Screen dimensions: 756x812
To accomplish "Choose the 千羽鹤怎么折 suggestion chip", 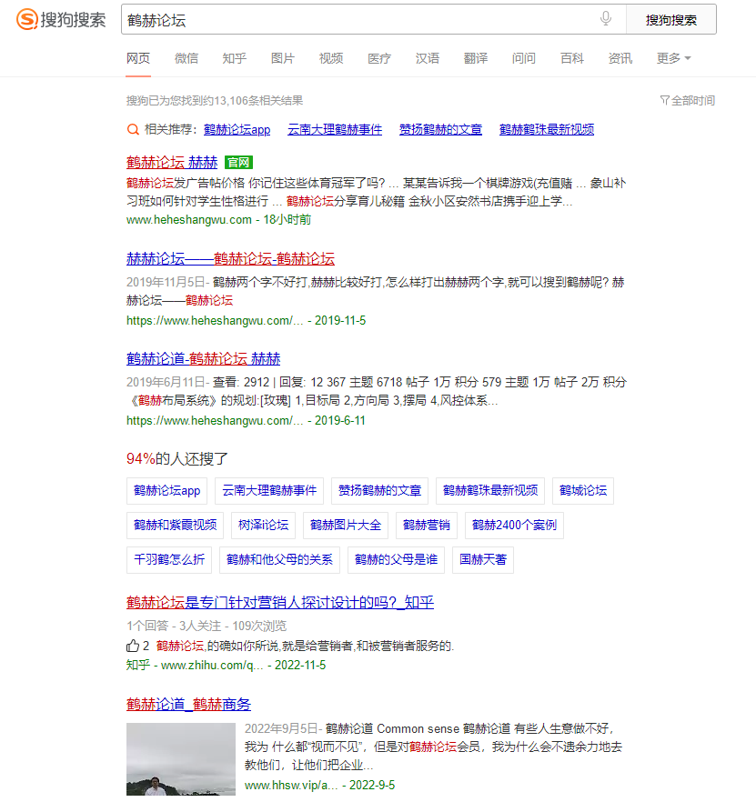I will click(169, 559).
